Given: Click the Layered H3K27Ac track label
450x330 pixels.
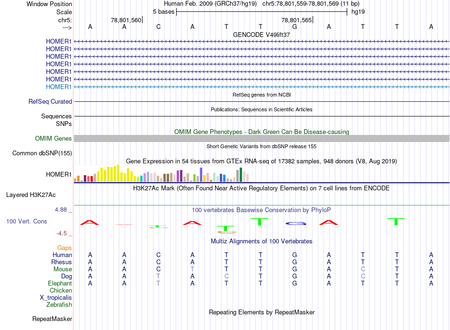Looking at the screenshot, I should (31, 195).
